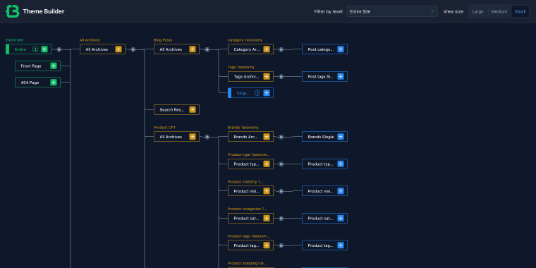
Task: Add template via plus on Entire node
Action: coord(44,49)
